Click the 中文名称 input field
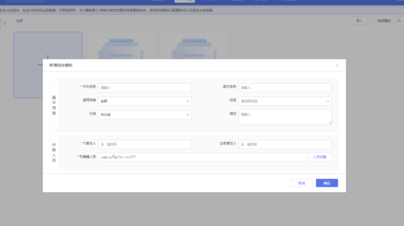 (145, 88)
